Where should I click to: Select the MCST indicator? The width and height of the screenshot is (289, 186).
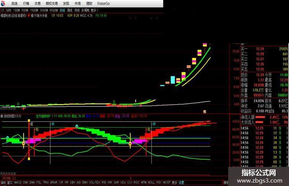(x=167, y=183)
